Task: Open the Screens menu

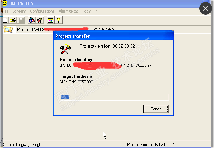Action: click(19, 11)
